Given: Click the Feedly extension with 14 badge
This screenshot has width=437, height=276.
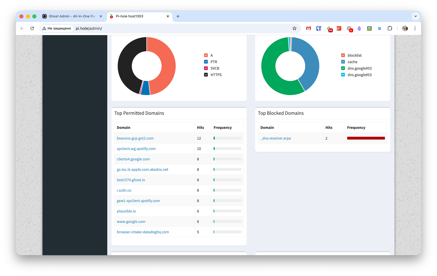Looking at the screenshot, I should coord(329,29).
